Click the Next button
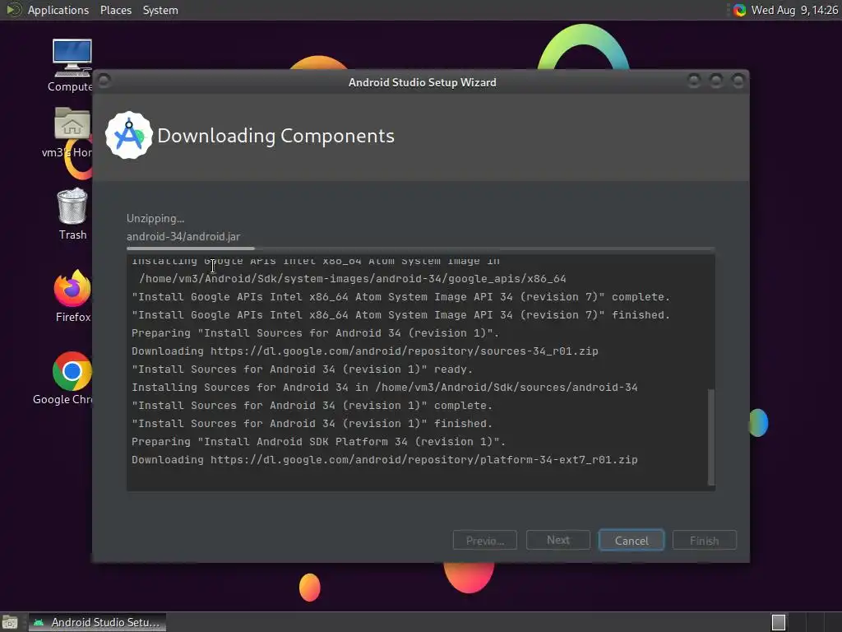This screenshot has height=632, width=842. tap(558, 540)
